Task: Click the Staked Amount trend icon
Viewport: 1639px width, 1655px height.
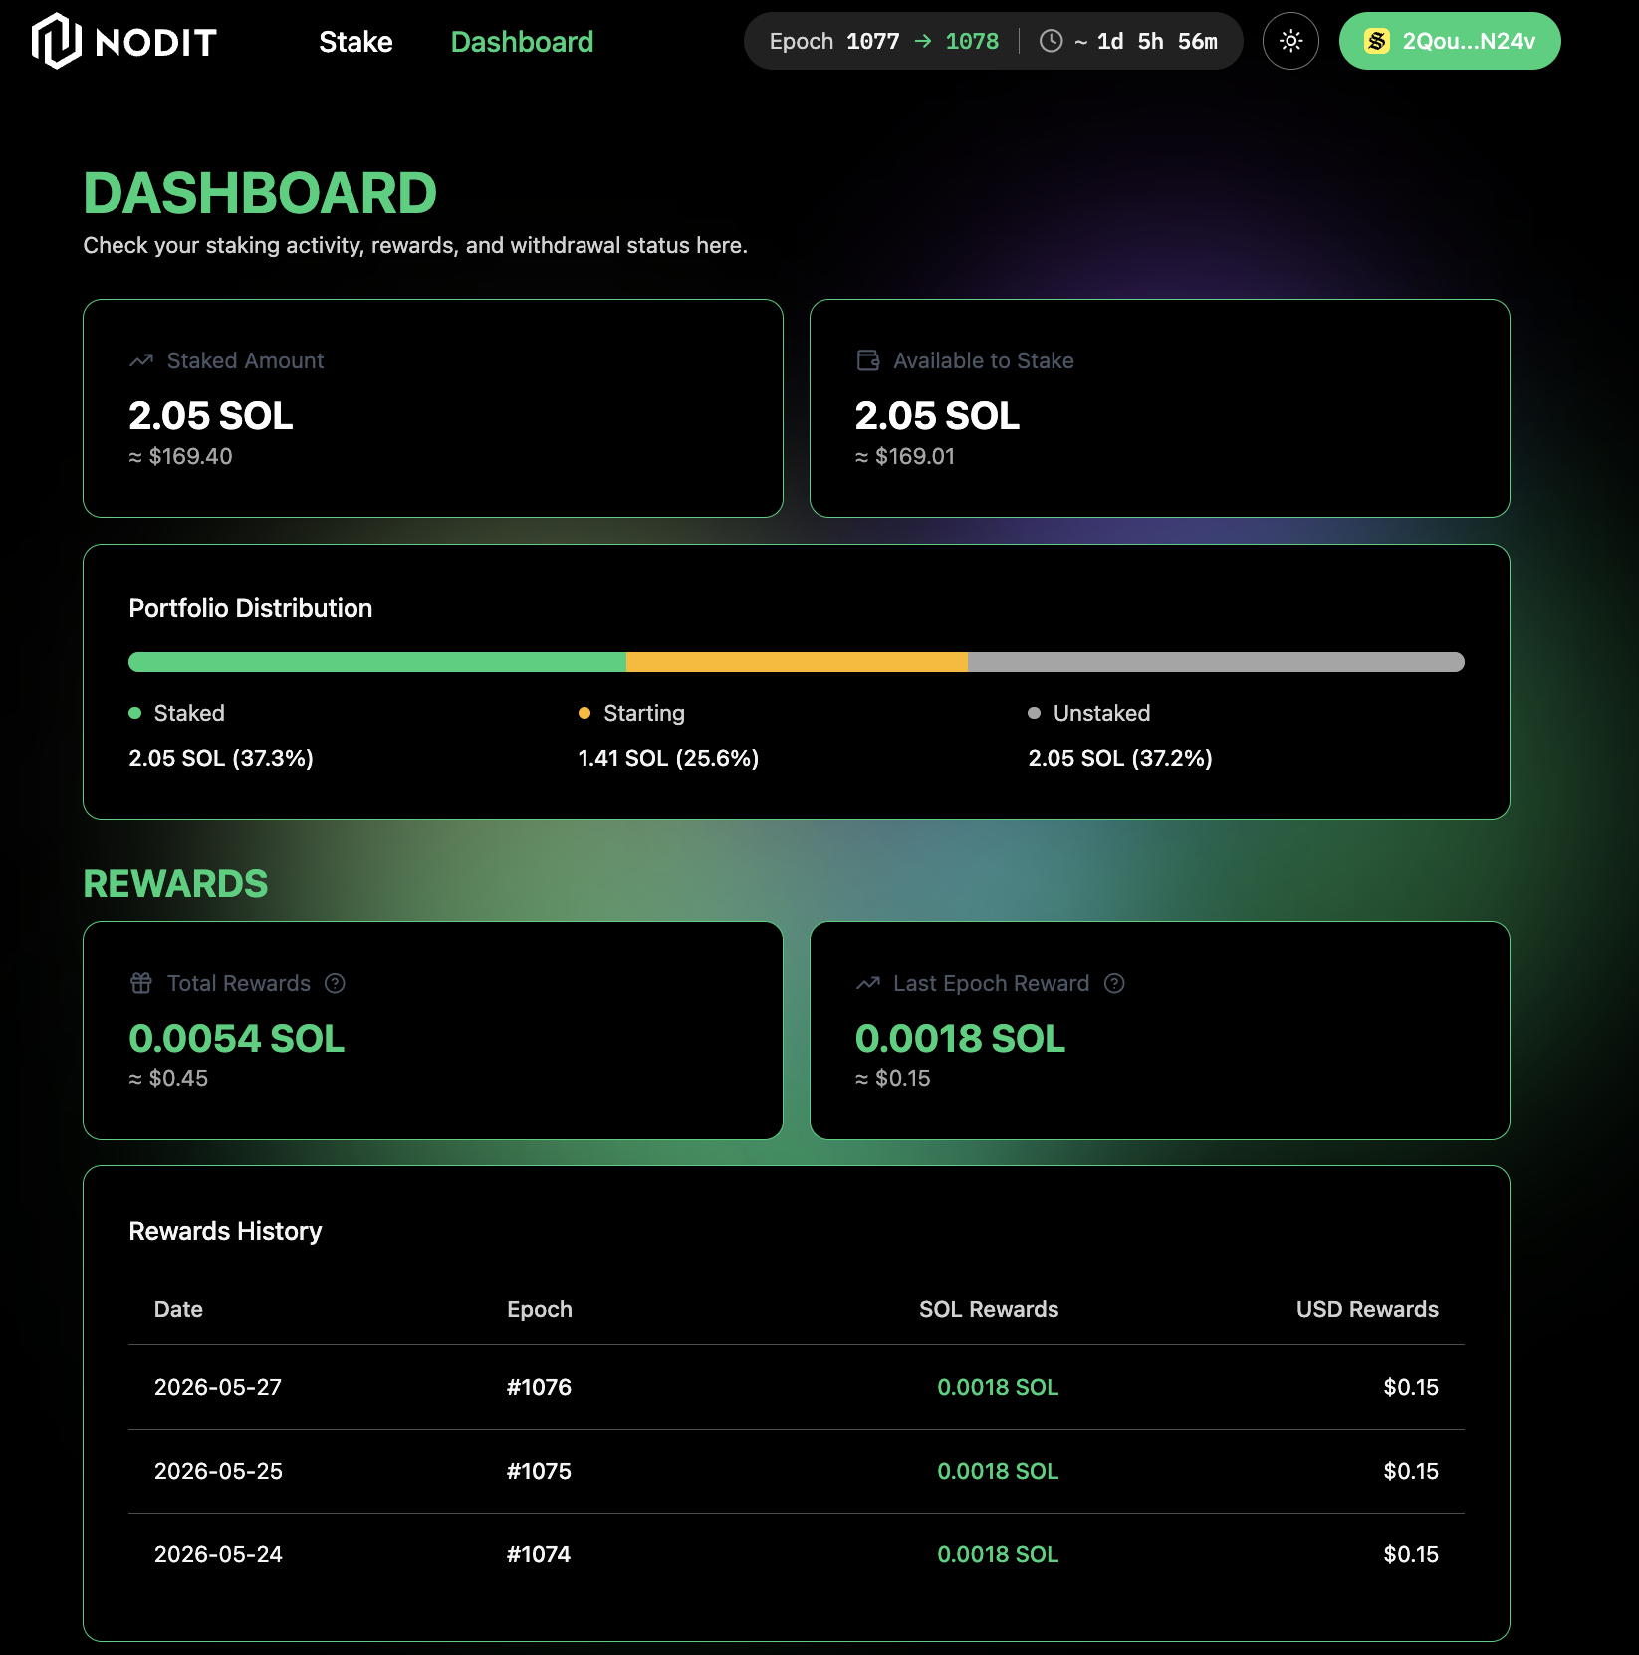Action: 141,360
